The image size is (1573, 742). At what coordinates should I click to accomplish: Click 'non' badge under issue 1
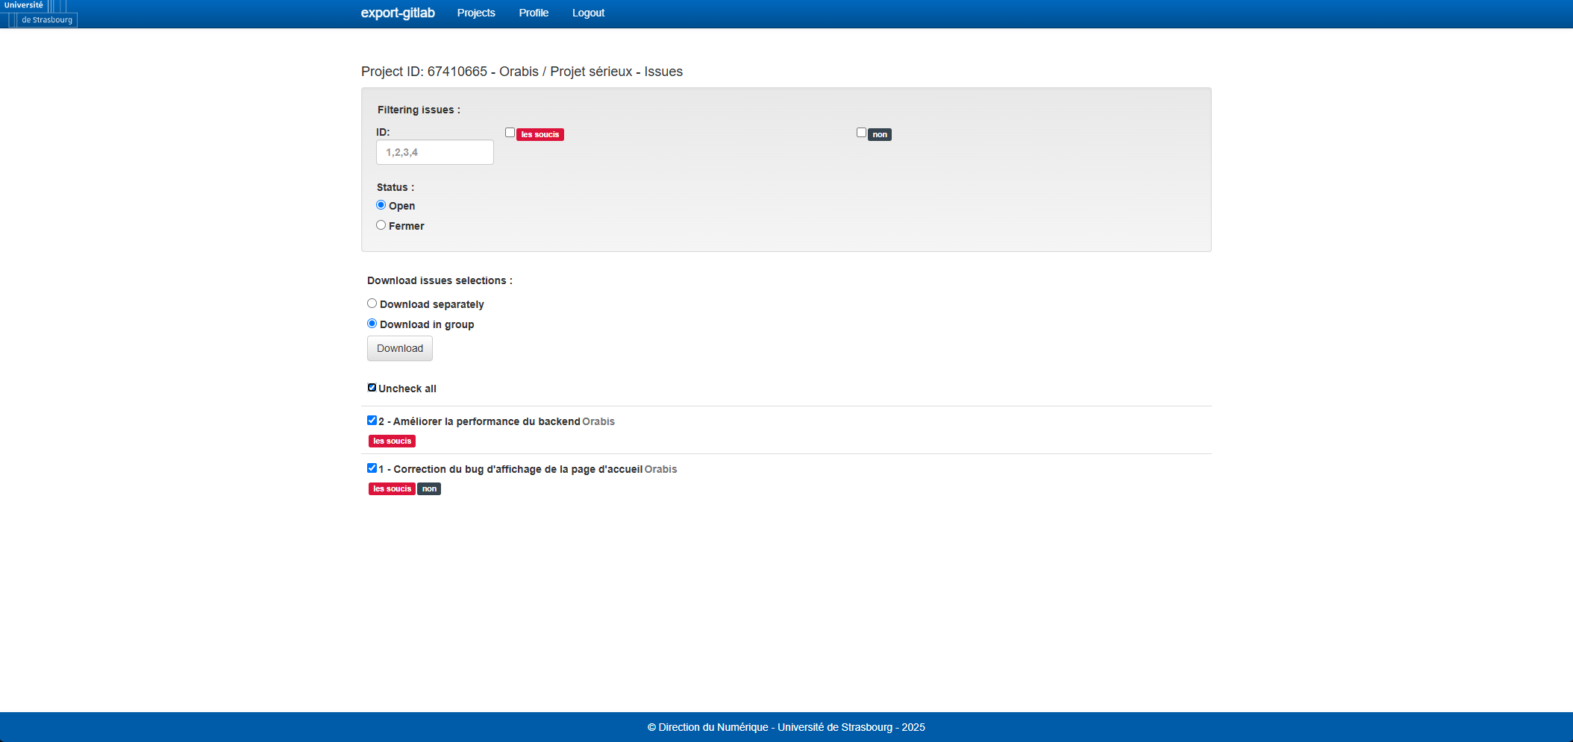(x=429, y=489)
